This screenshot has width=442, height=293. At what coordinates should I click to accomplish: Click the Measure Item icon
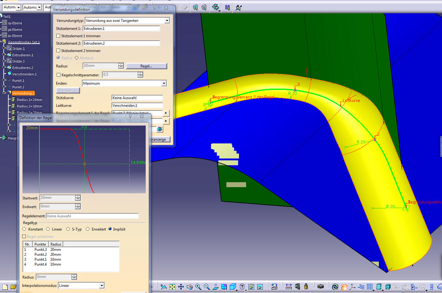click(x=297, y=287)
